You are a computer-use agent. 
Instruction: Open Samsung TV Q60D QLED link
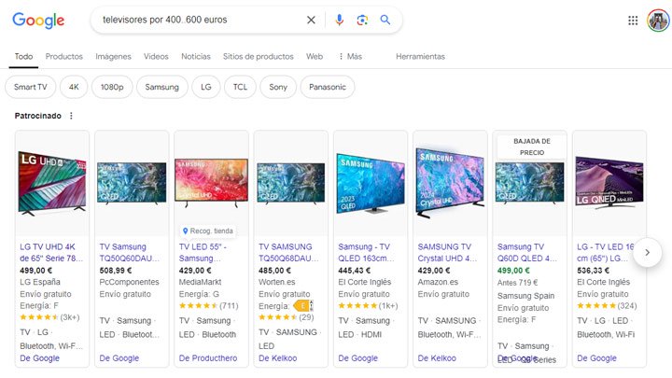click(527, 252)
